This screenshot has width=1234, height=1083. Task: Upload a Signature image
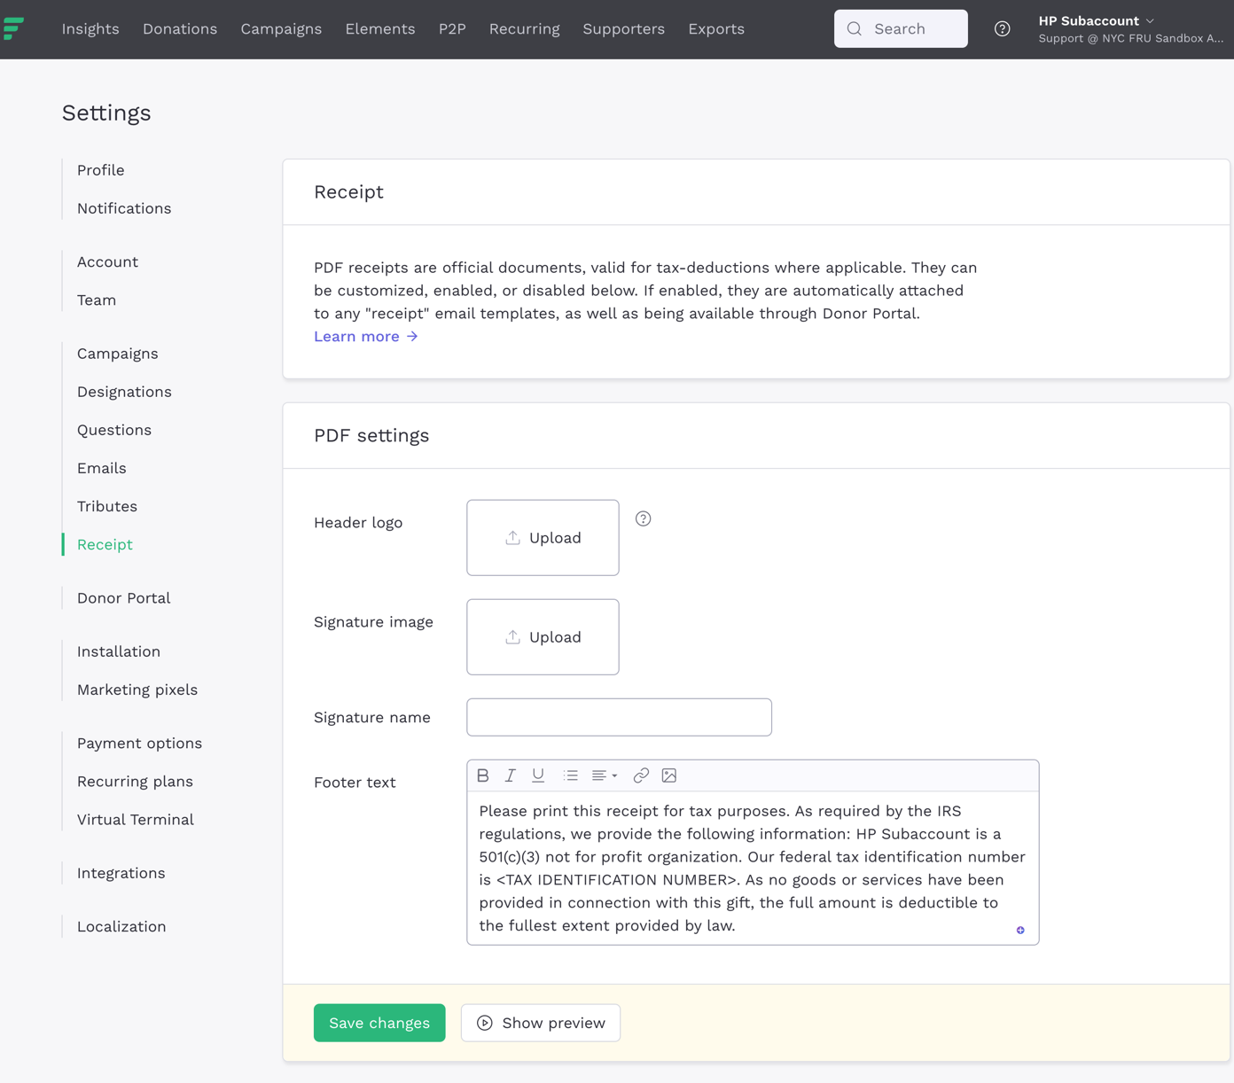pos(543,637)
